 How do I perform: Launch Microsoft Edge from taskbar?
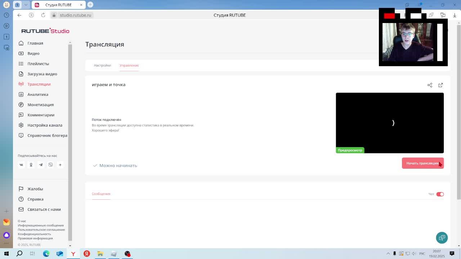[46, 254]
